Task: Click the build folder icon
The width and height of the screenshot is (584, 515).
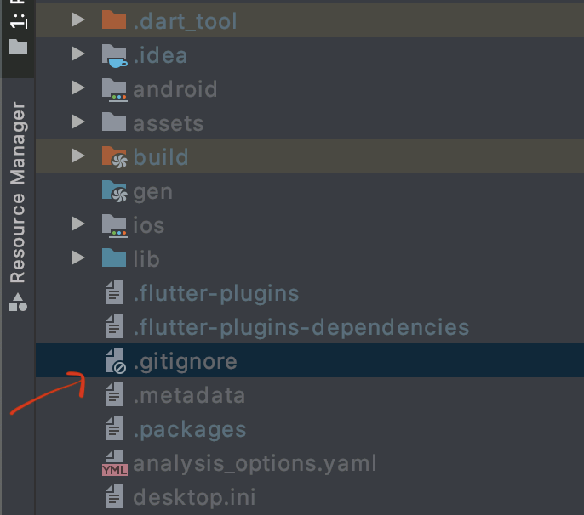Action: click(113, 156)
